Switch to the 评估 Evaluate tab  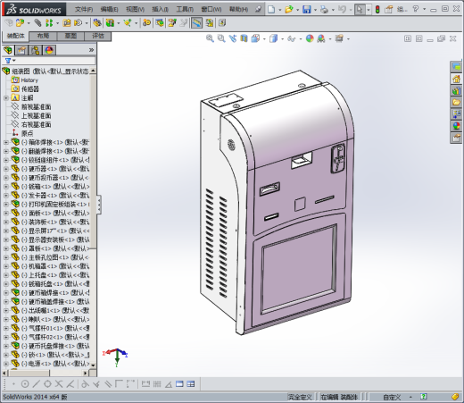[98, 36]
